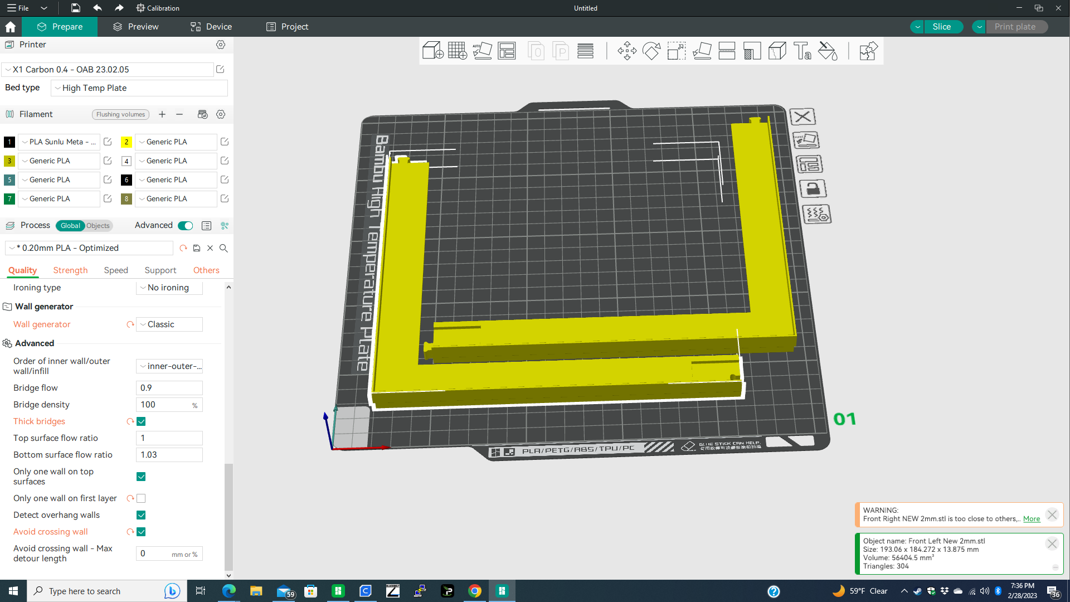Select the Cut tool
Viewport: 1070px width, 602px height.
pos(727,51)
